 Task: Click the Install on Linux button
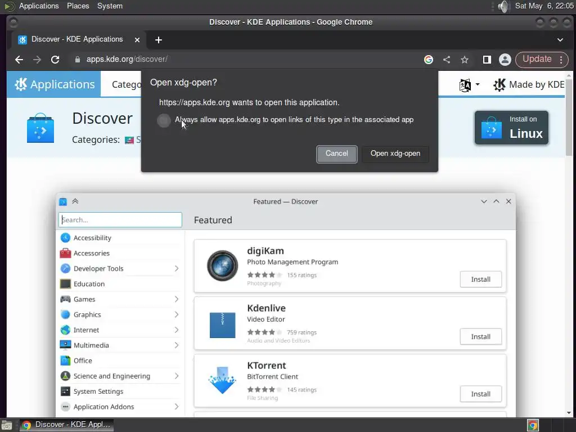(x=512, y=128)
